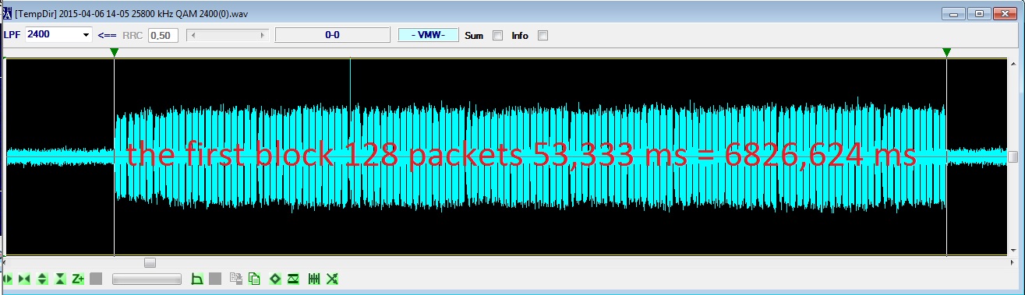1025x295 pixels.
Task: Click the 0-0 display field
Action: (332, 35)
